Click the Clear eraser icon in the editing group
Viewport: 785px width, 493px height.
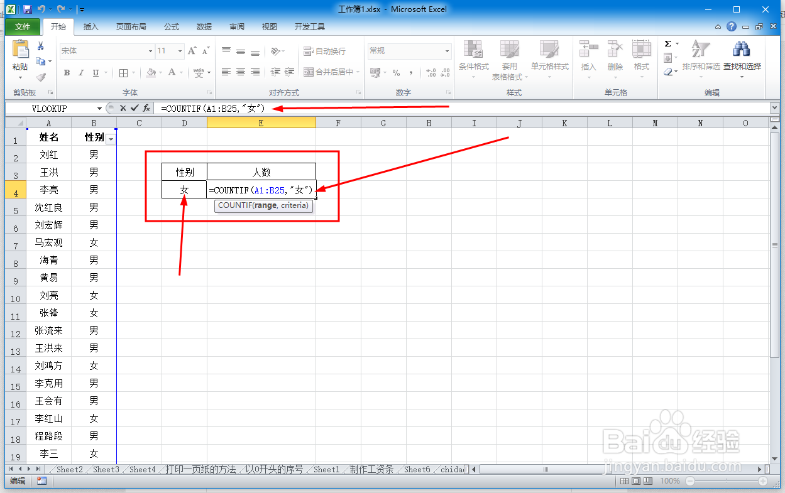[668, 72]
